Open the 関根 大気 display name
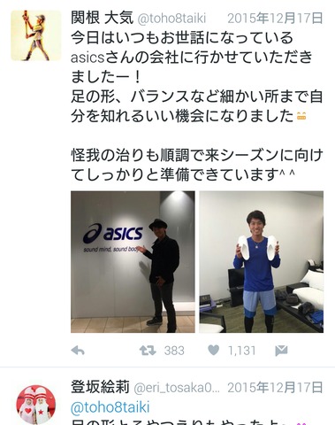This screenshot has width=335, height=425. [102, 18]
